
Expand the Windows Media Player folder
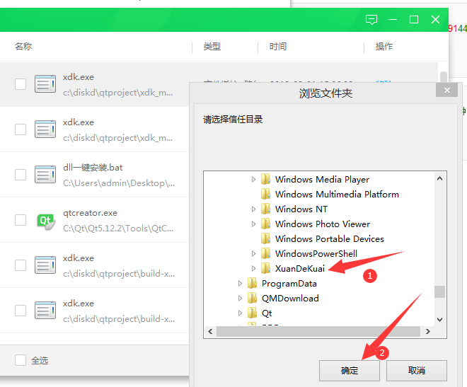253,180
